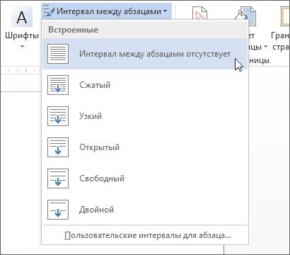Image resolution: width=290 pixels, height=255 pixels.
Task: Select the Двойной spacing option
Action: point(145,210)
